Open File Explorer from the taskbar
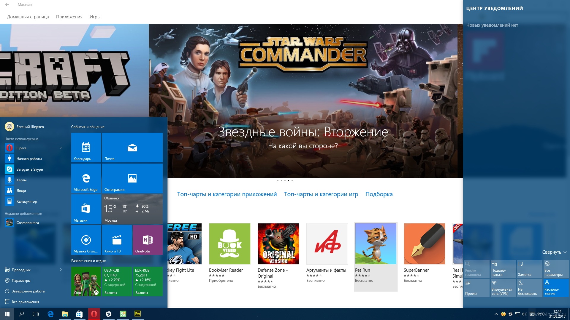Viewport: 570px width, 320px height. coord(65,314)
